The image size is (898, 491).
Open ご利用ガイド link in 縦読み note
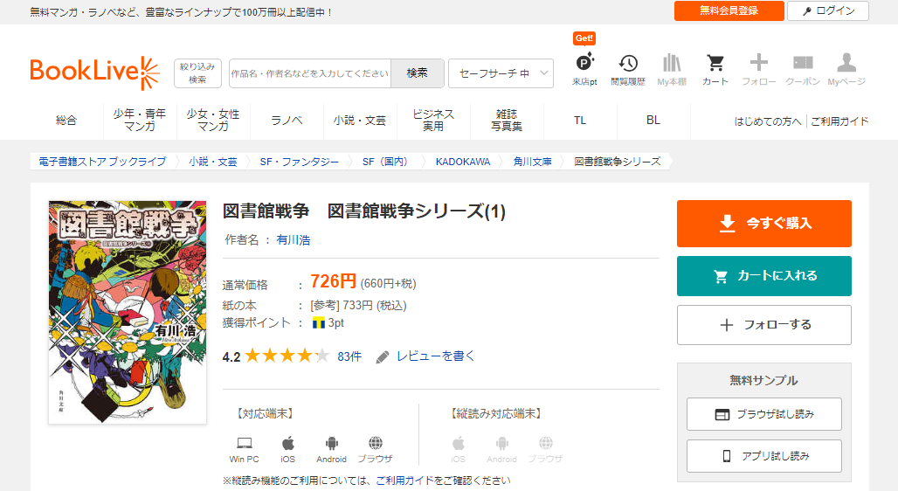404,481
